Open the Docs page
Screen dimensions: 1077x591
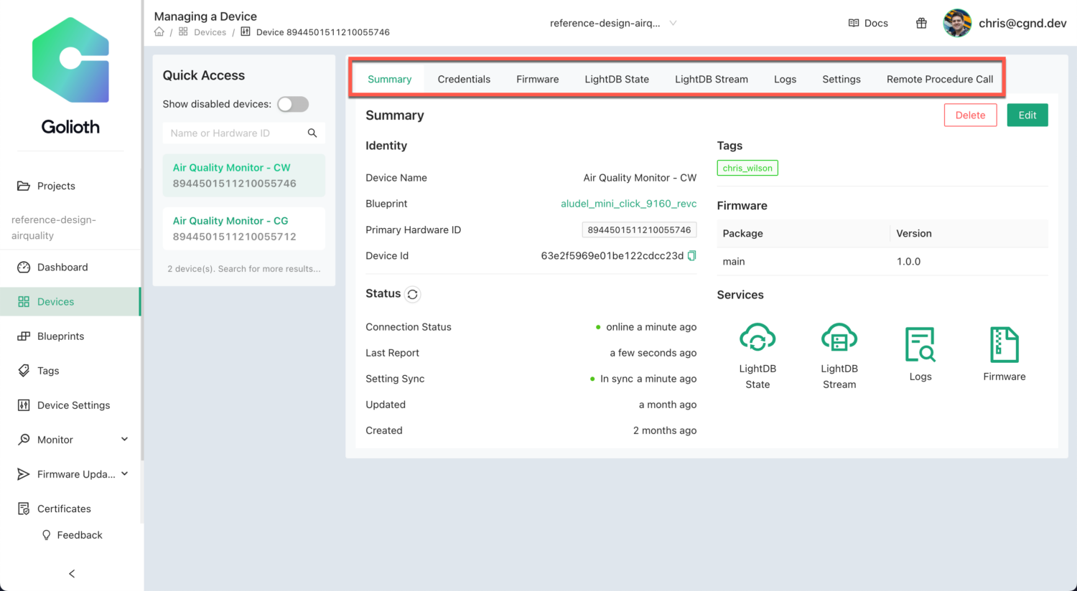(x=868, y=23)
